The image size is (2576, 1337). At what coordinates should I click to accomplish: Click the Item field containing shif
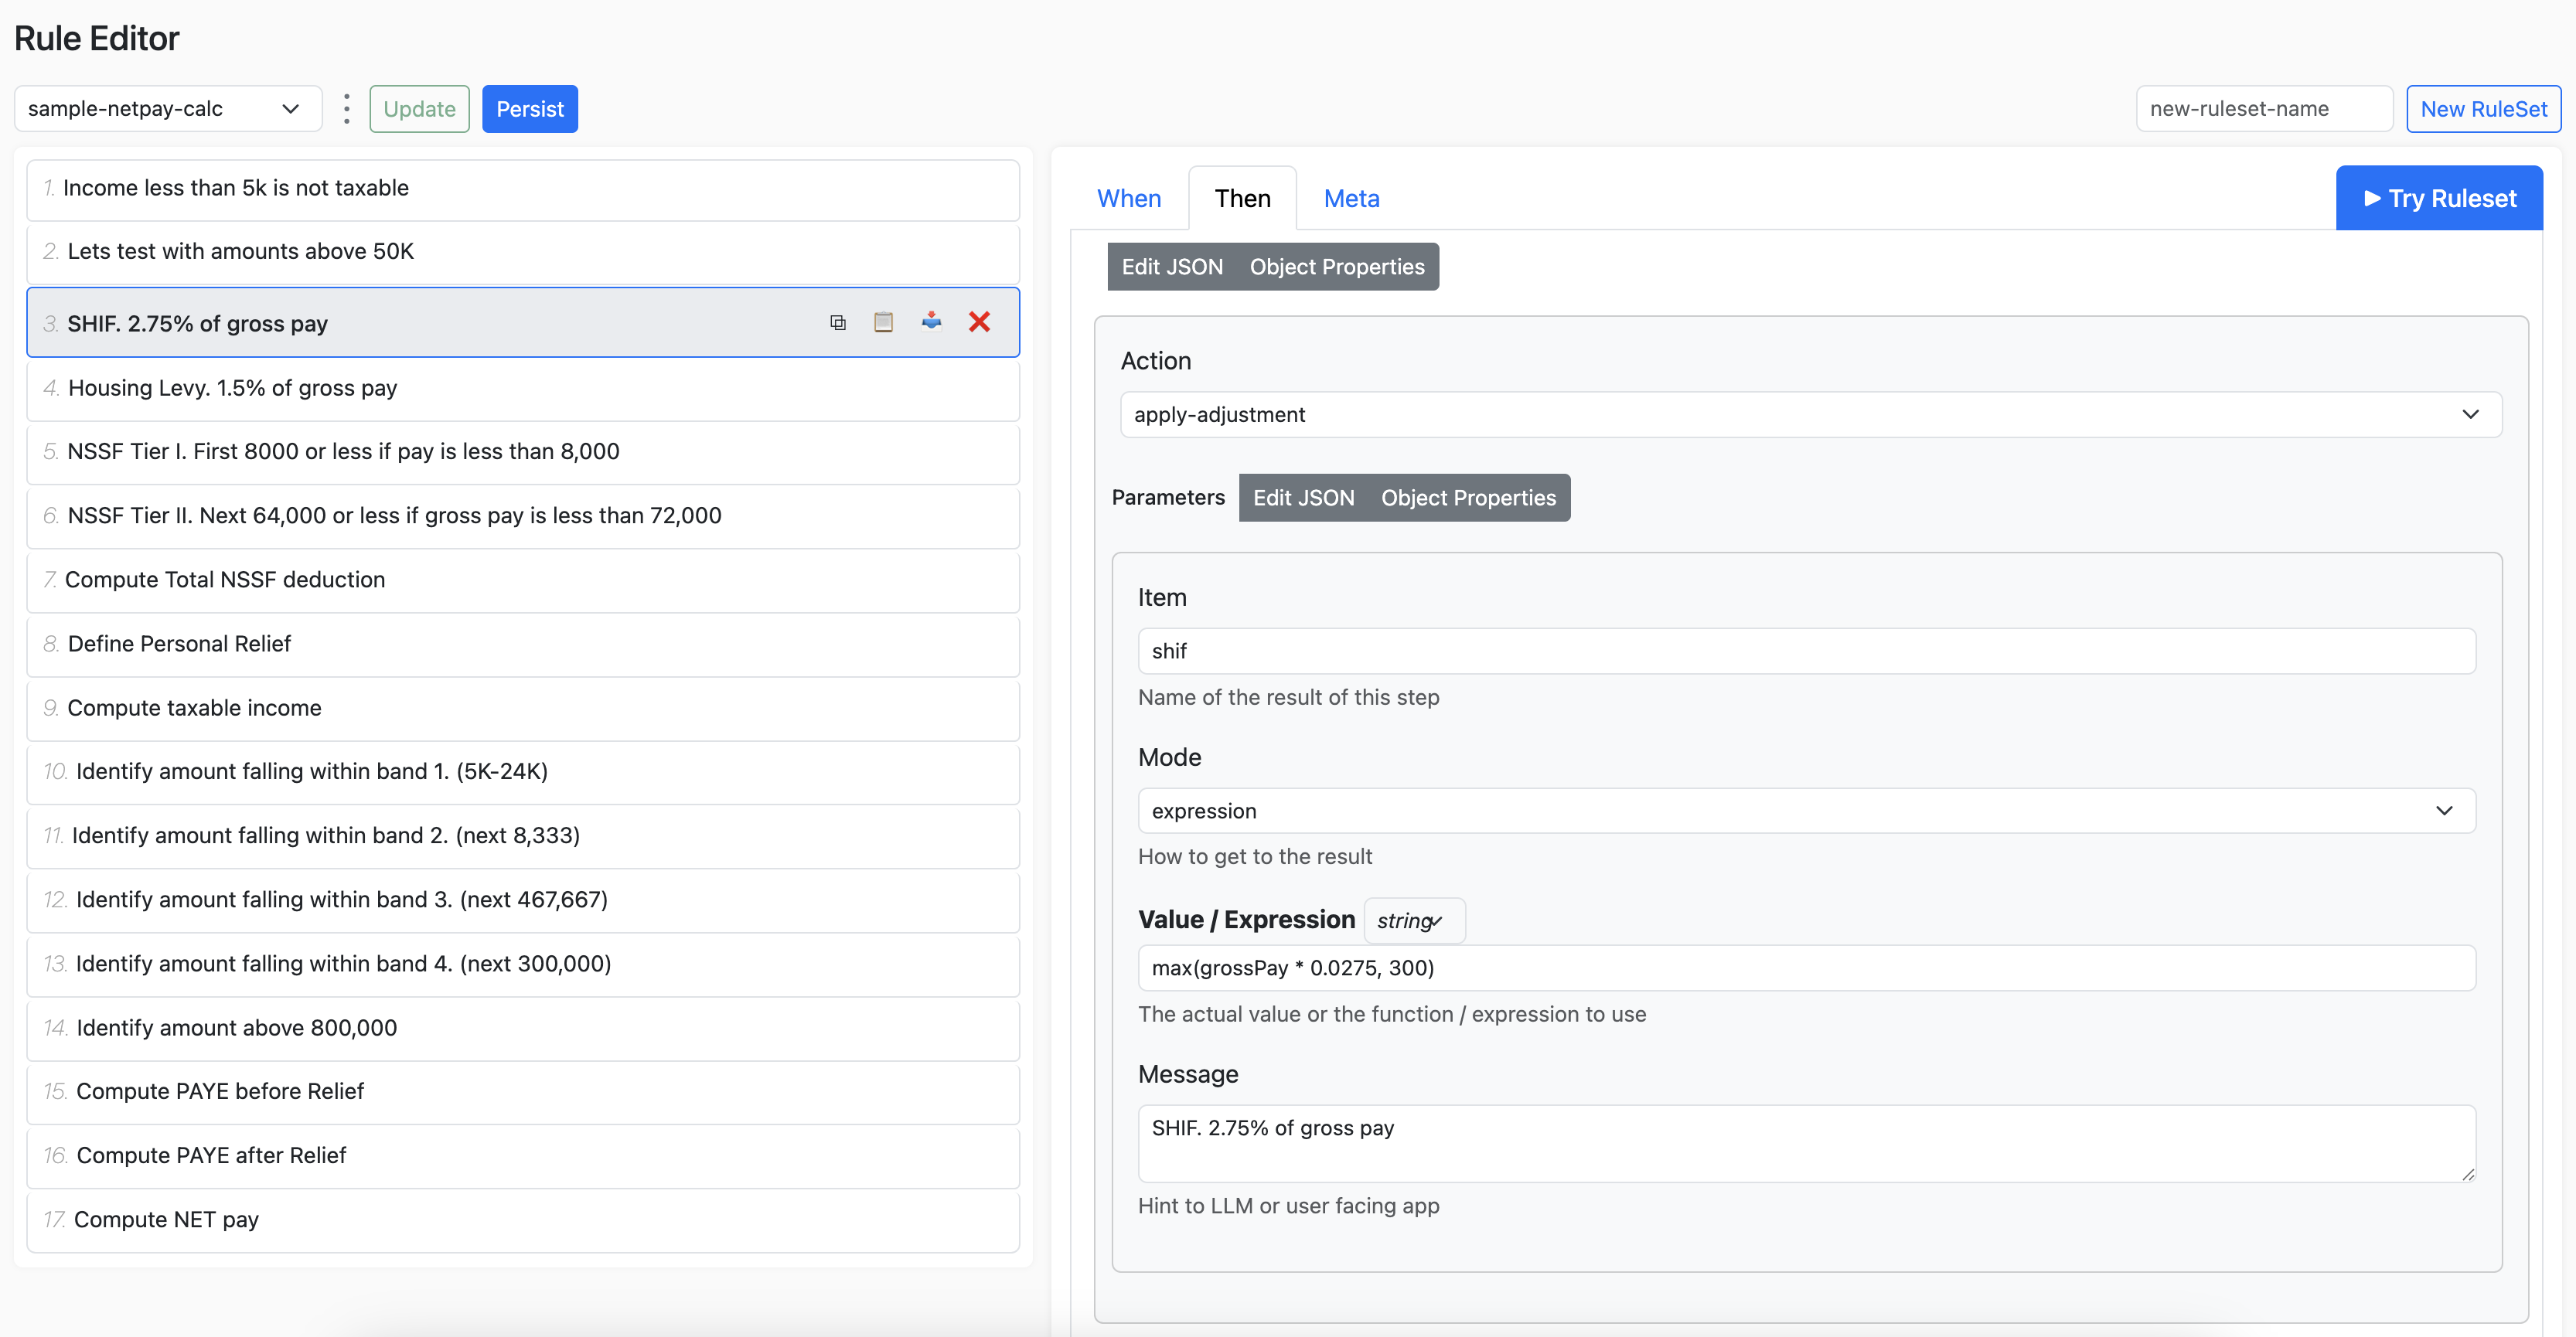click(x=1806, y=651)
